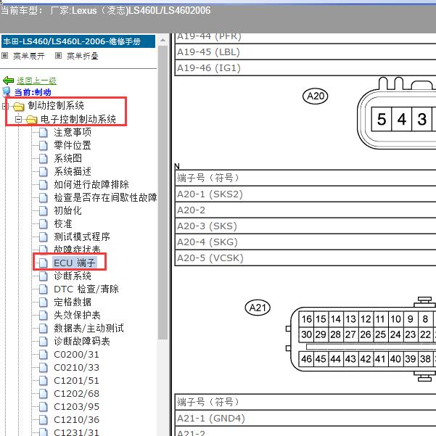Open 如何进行故障排除 page
The image size is (436, 436).
[x=91, y=184]
